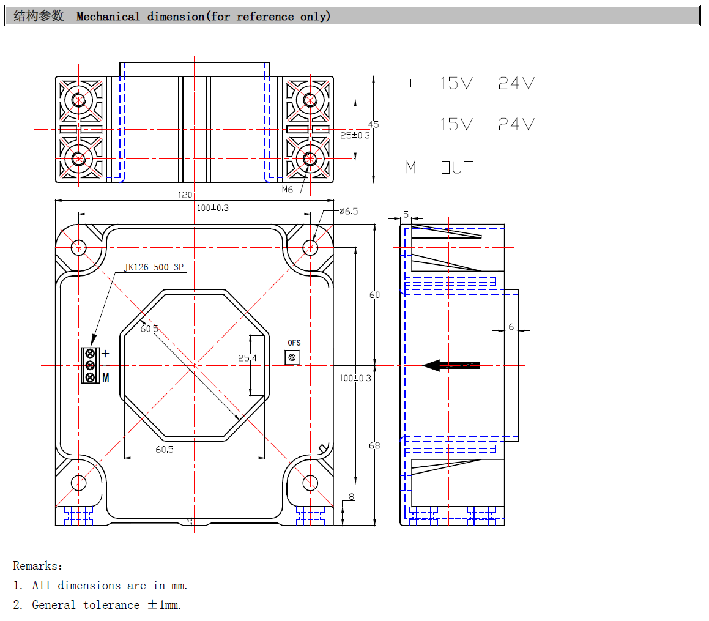
Task: Select the "+15V-+24V" supply legend line
Action: click(x=470, y=83)
